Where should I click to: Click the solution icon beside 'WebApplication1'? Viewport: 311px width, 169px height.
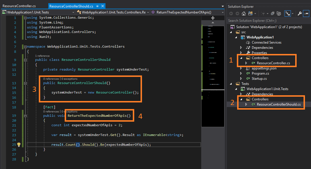tap(232, 27)
